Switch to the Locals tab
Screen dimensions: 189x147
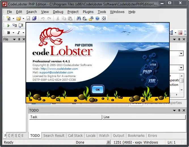(91, 136)
